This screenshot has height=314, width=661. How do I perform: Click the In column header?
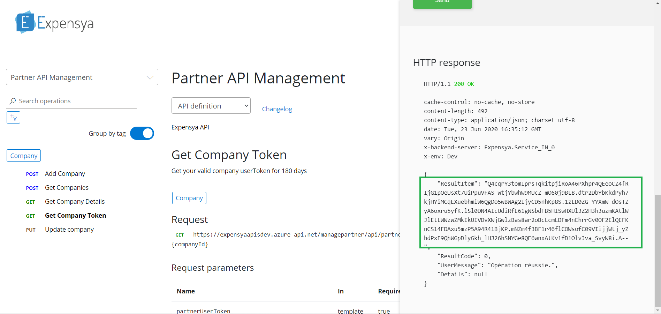(x=341, y=291)
